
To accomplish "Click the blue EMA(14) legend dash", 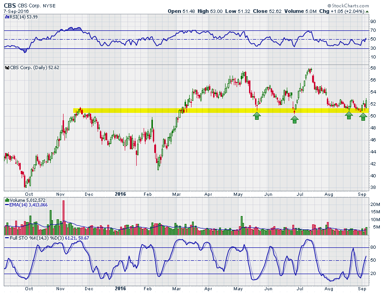I will coord(7,205).
